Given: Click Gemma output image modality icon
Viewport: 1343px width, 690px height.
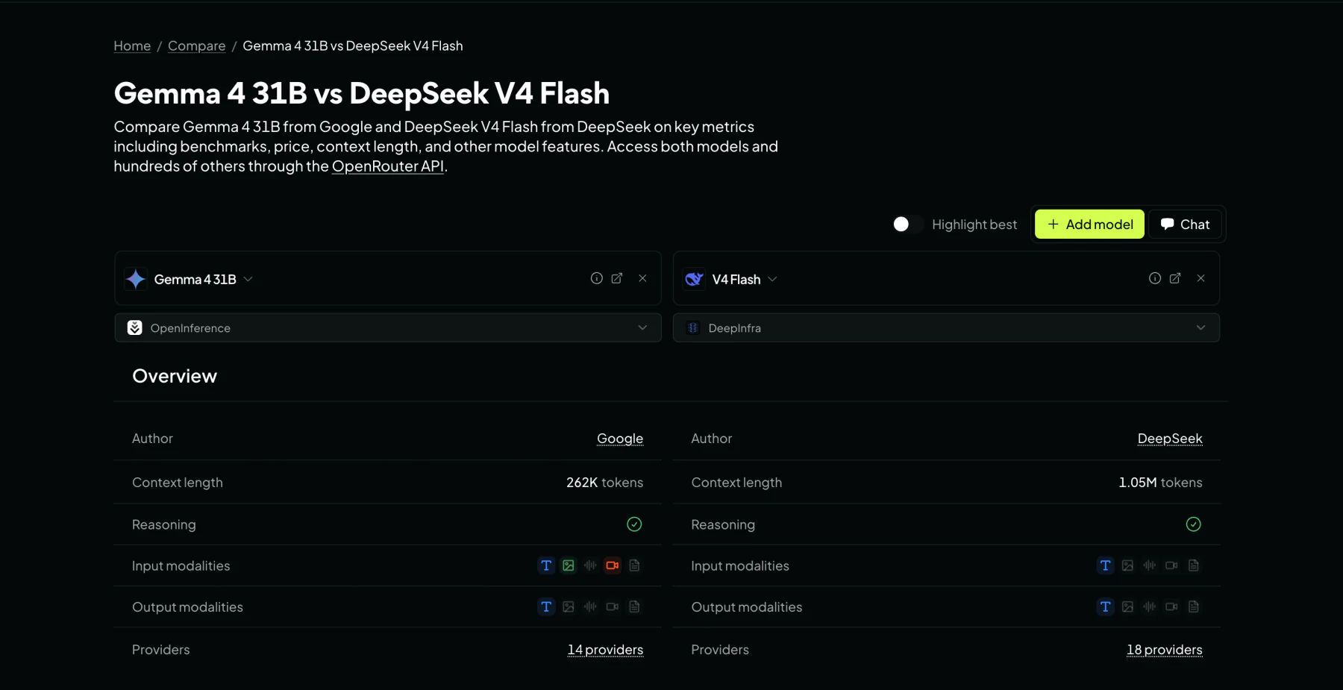Looking at the screenshot, I should click(569, 606).
